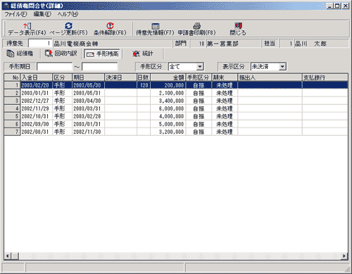Screen dimensions: 352x274
Task: Click the horizontal scrollbar thumb
Action: coord(15,256)
